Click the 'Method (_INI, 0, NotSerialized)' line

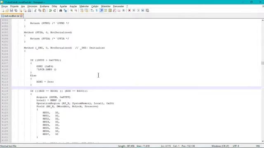click(x=48, y=48)
